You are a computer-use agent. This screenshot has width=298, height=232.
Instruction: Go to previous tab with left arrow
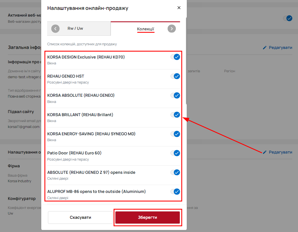55,29
